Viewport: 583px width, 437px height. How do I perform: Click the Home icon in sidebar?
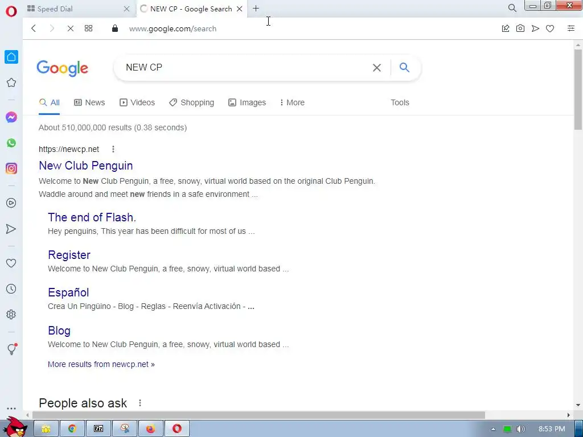[11, 57]
